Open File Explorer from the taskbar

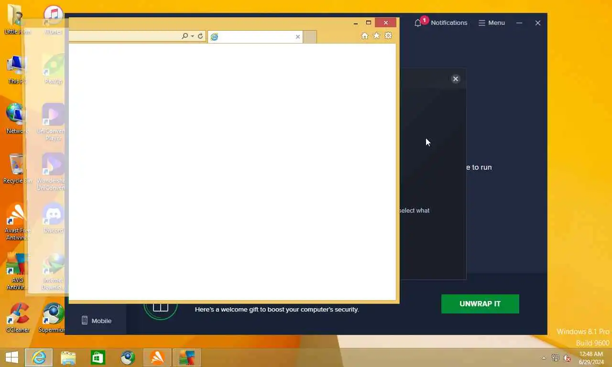coord(68,357)
